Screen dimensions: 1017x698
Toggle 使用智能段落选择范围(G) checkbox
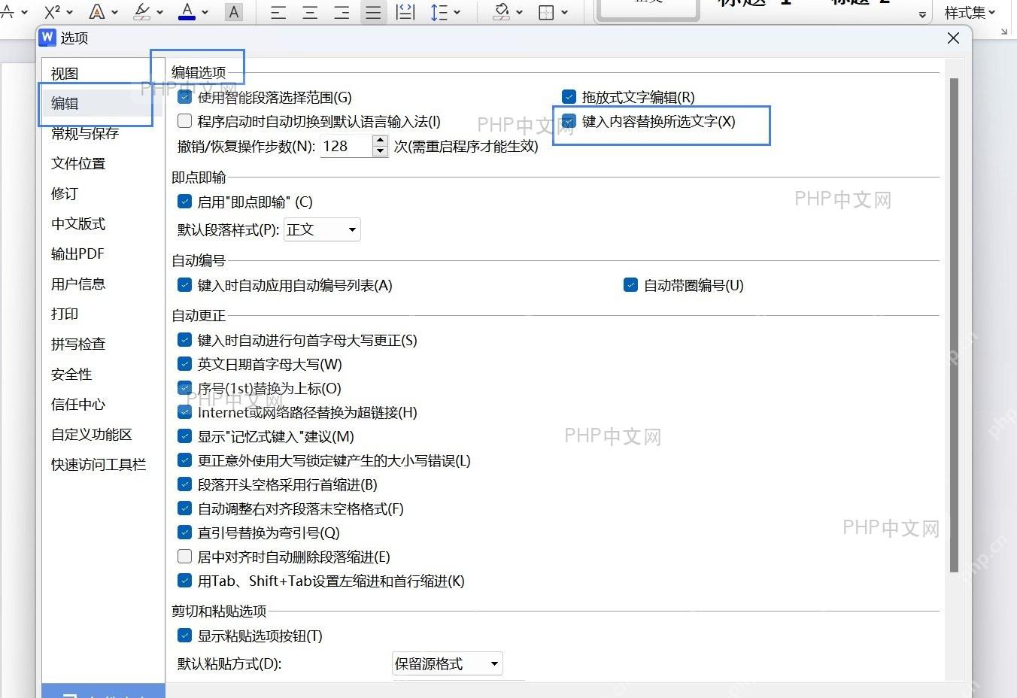point(184,97)
